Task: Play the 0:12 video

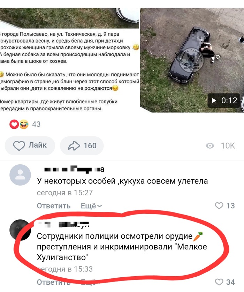Action: point(223,100)
